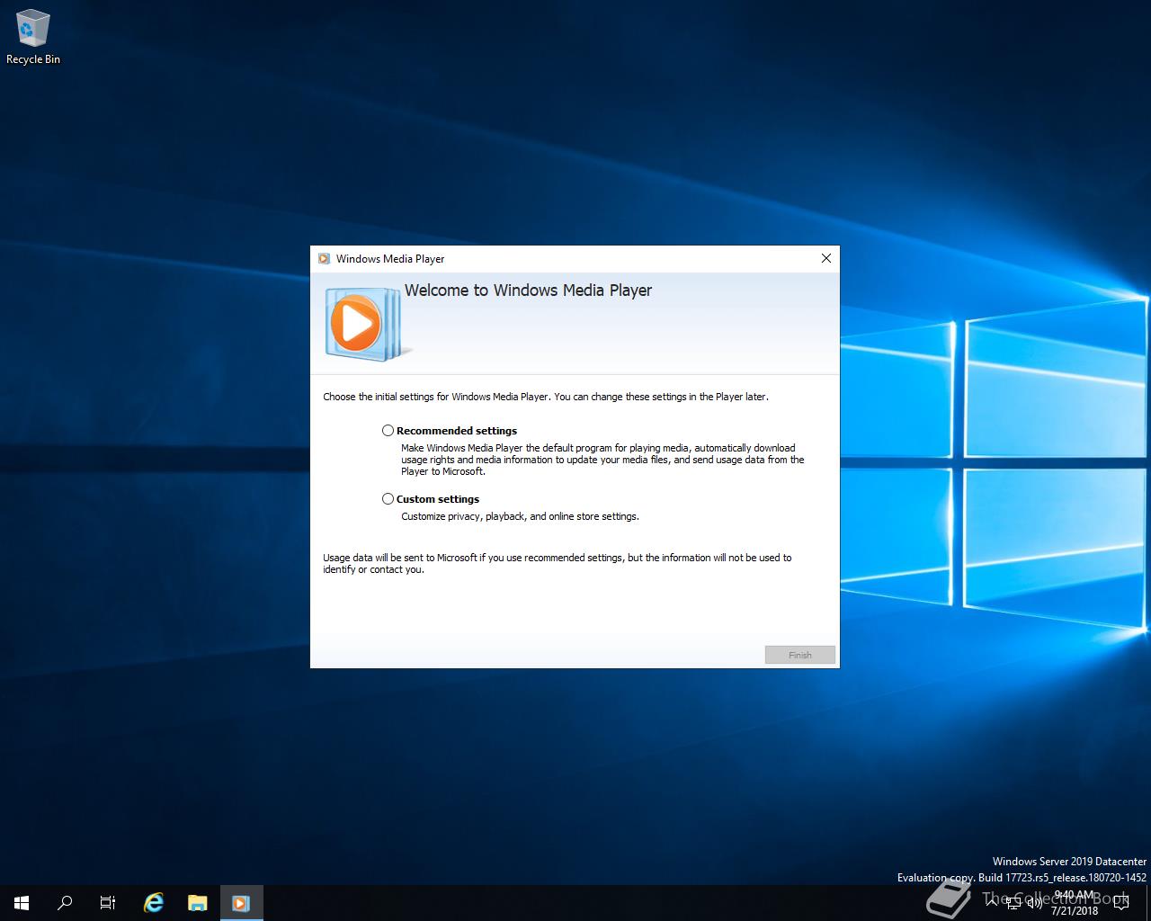Open Task View from the taskbar

(x=108, y=903)
